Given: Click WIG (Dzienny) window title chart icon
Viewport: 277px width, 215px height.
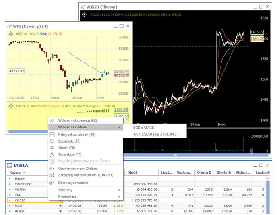Looking at the screenshot, I should pos(9,26).
